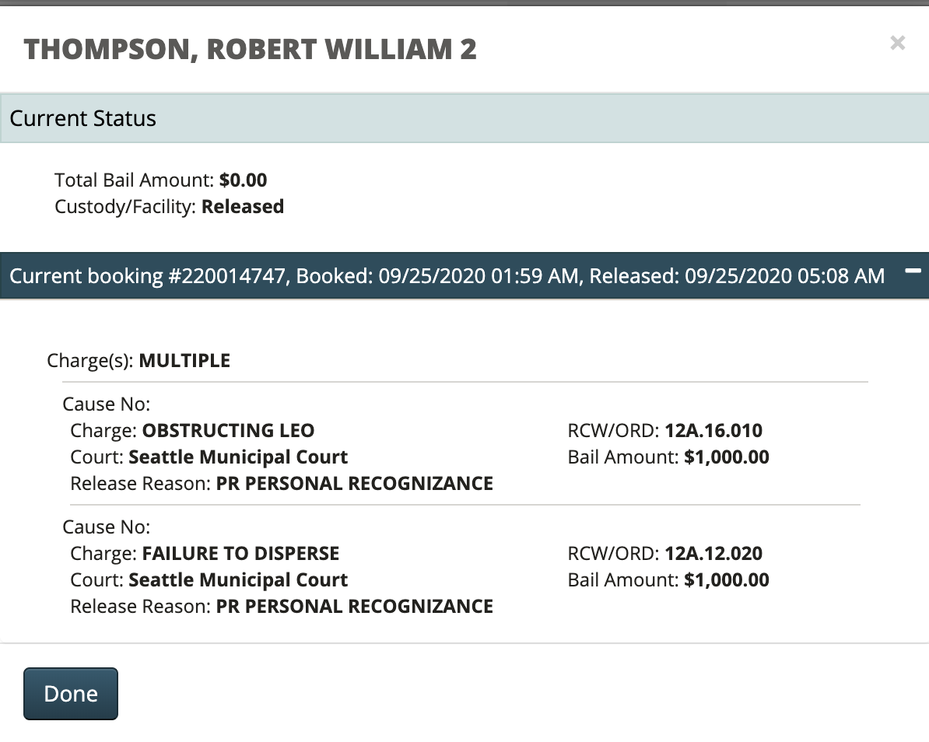Screen dimensions: 929x742
Task: Close the inmate detail dialog with the X
Action: (x=897, y=43)
